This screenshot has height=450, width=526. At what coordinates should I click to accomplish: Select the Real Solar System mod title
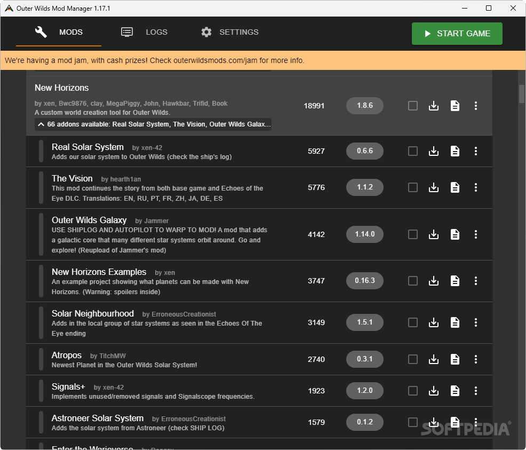[87, 147]
